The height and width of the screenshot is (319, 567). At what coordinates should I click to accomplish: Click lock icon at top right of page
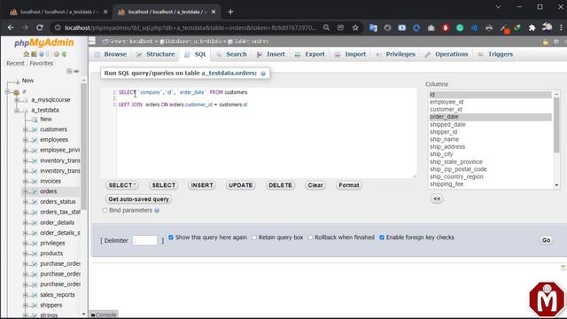pyautogui.click(x=546, y=42)
